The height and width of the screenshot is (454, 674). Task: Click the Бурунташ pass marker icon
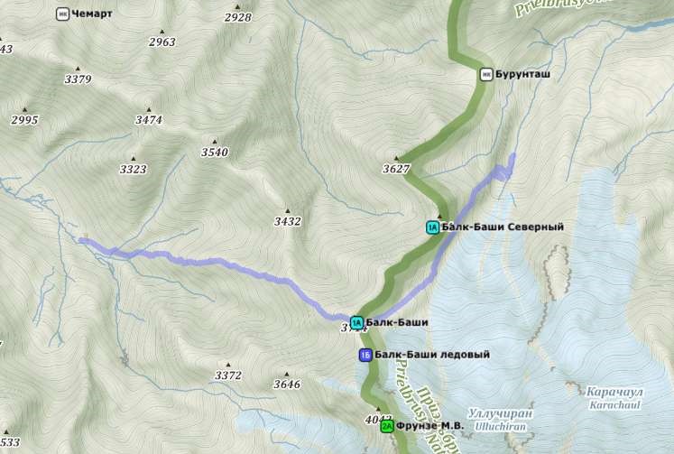486,74
